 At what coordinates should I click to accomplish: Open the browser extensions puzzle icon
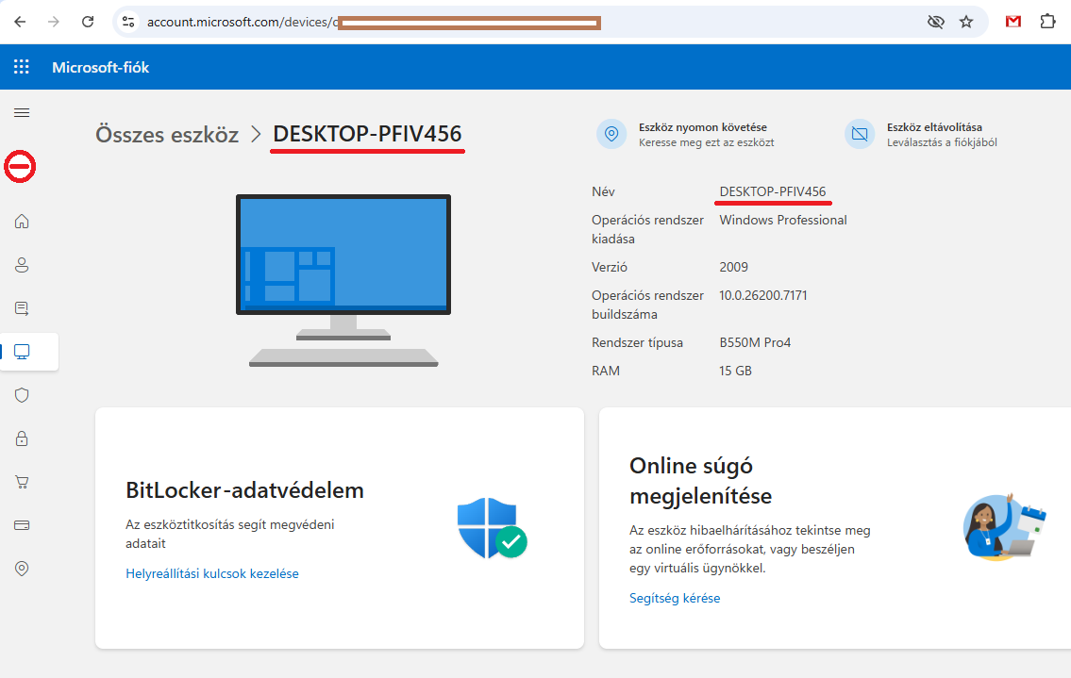click(x=1047, y=22)
